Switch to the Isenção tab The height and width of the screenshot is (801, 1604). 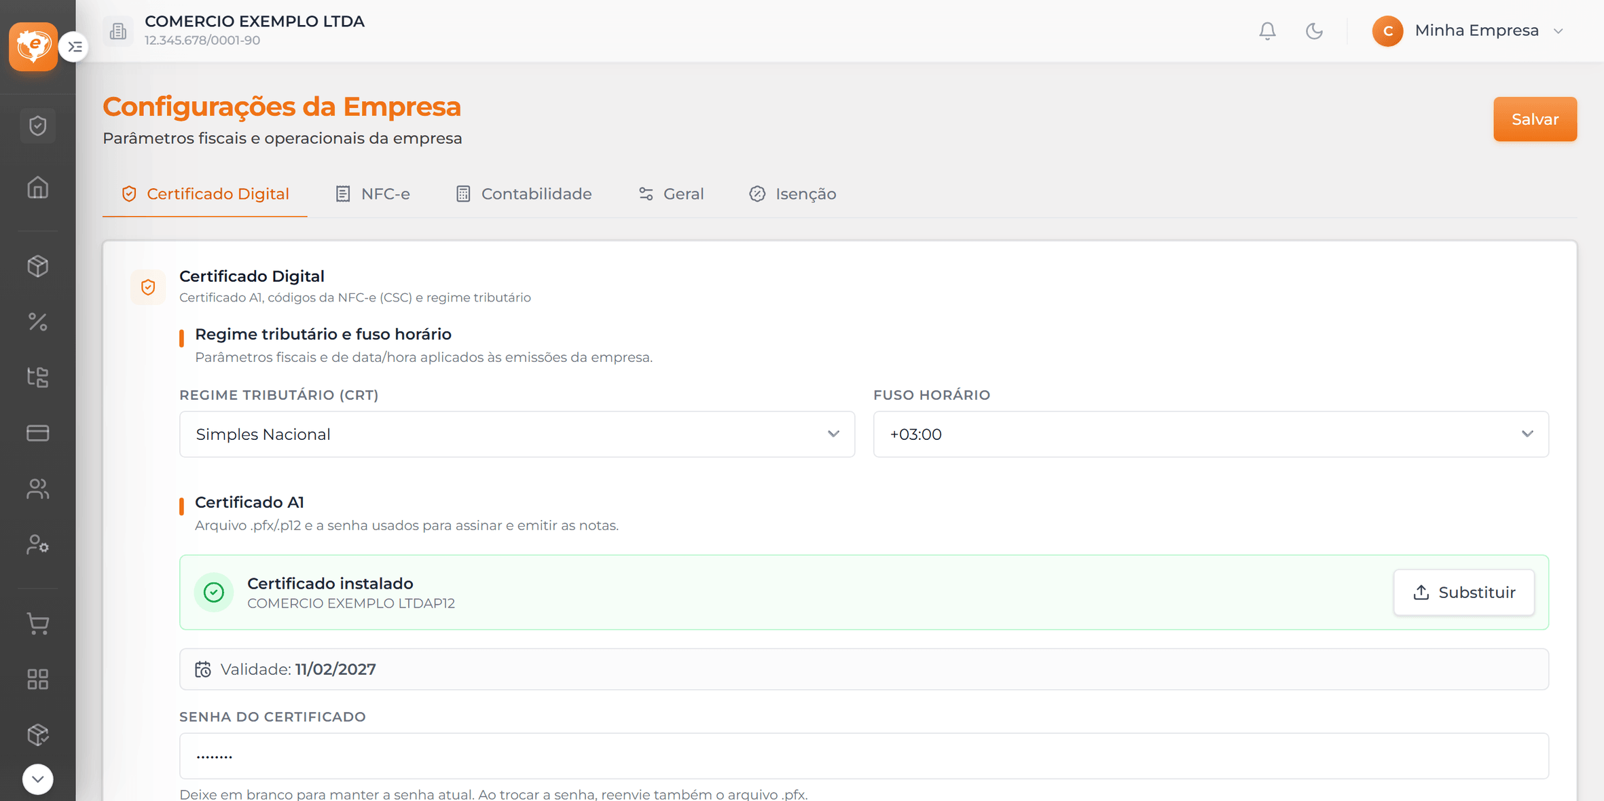pyautogui.click(x=792, y=194)
